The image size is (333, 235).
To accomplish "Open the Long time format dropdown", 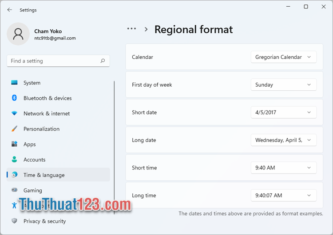I will tap(284, 196).
